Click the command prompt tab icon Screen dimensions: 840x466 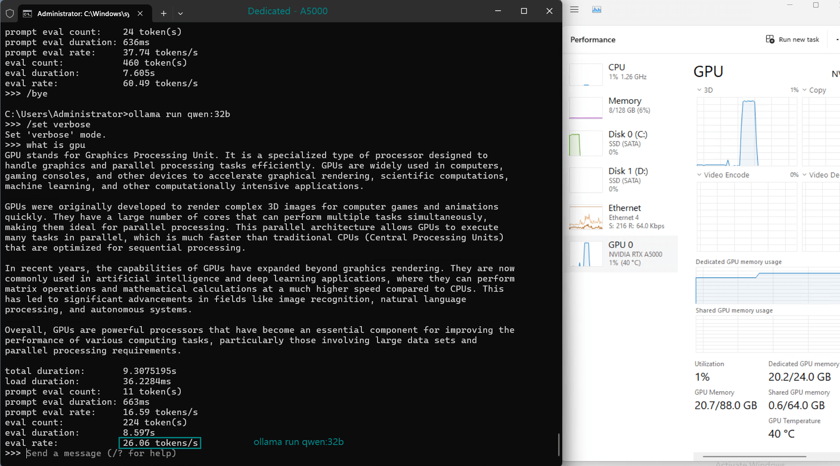(x=27, y=13)
